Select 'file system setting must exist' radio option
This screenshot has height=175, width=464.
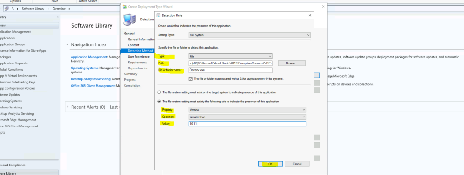click(x=159, y=92)
